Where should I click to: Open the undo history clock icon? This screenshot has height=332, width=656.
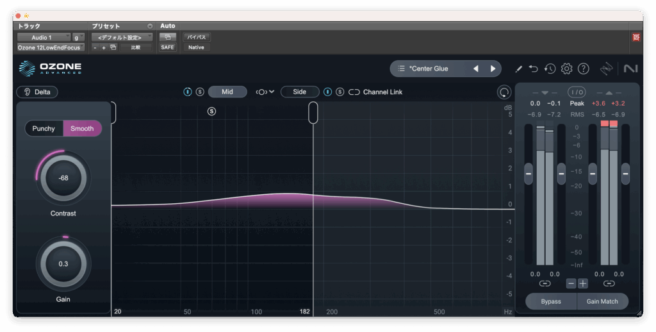550,69
